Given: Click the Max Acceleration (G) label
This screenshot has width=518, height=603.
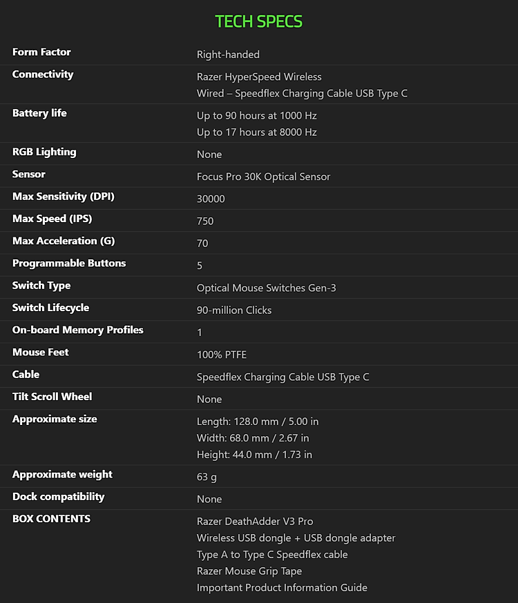Looking at the screenshot, I should click(x=64, y=241).
